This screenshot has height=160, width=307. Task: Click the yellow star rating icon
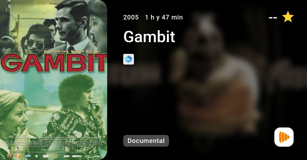[x=288, y=17]
